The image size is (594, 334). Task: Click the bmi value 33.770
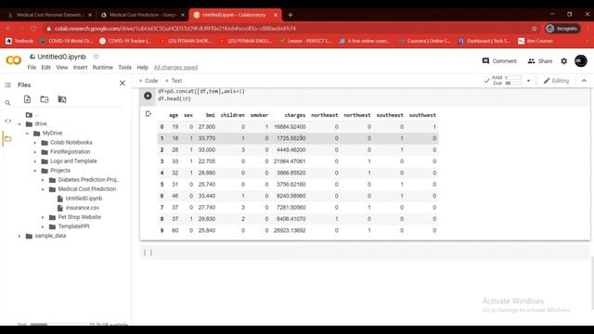pyautogui.click(x=207, y=138)
